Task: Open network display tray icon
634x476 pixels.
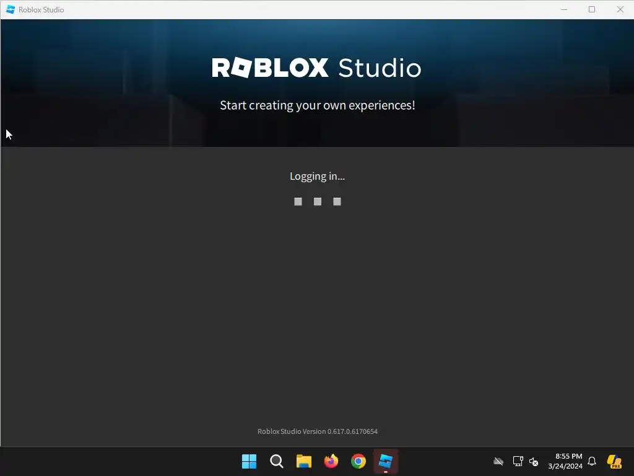Action: click(x=518, y=461)
